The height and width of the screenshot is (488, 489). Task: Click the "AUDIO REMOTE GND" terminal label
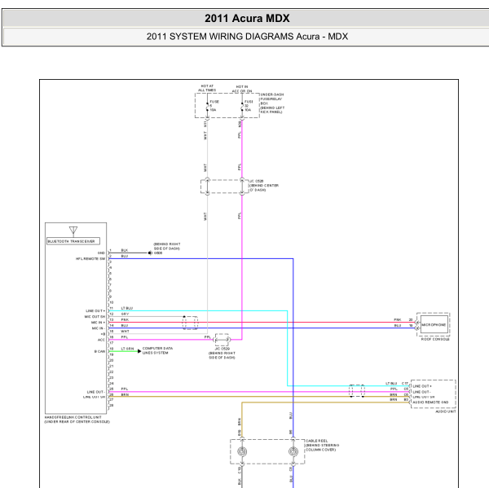pyautogui.click(x=430, y=402)
